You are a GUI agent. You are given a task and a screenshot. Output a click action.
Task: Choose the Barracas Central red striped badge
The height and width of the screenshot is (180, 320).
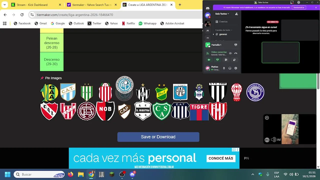[105, 92]
